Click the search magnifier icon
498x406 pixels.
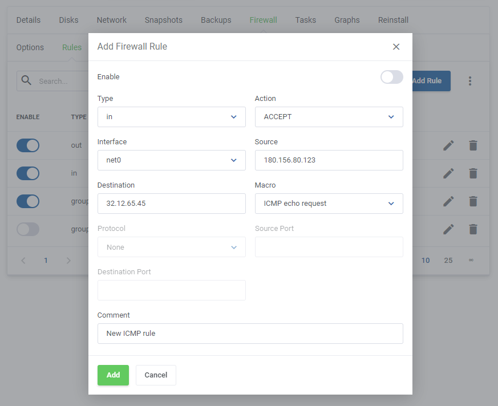(26, 80)
